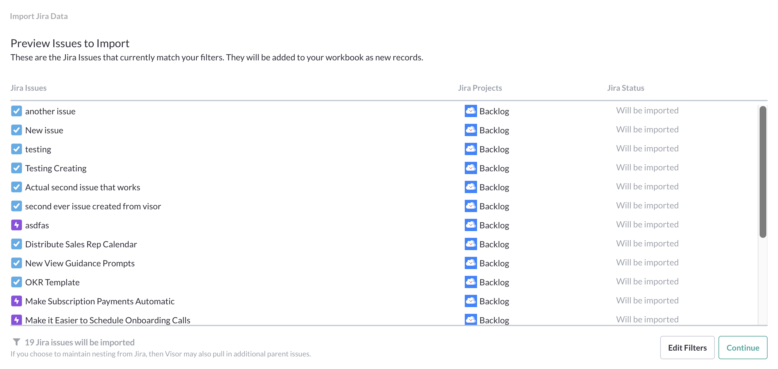
Task: Select 'second ever issue created from visor' text
Action: pyautogui.click(x=93, y=206)
